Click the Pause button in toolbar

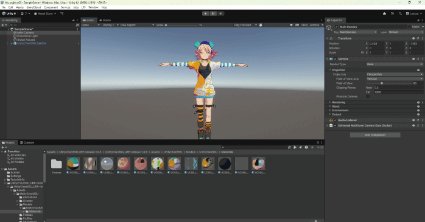click(213, 13)
